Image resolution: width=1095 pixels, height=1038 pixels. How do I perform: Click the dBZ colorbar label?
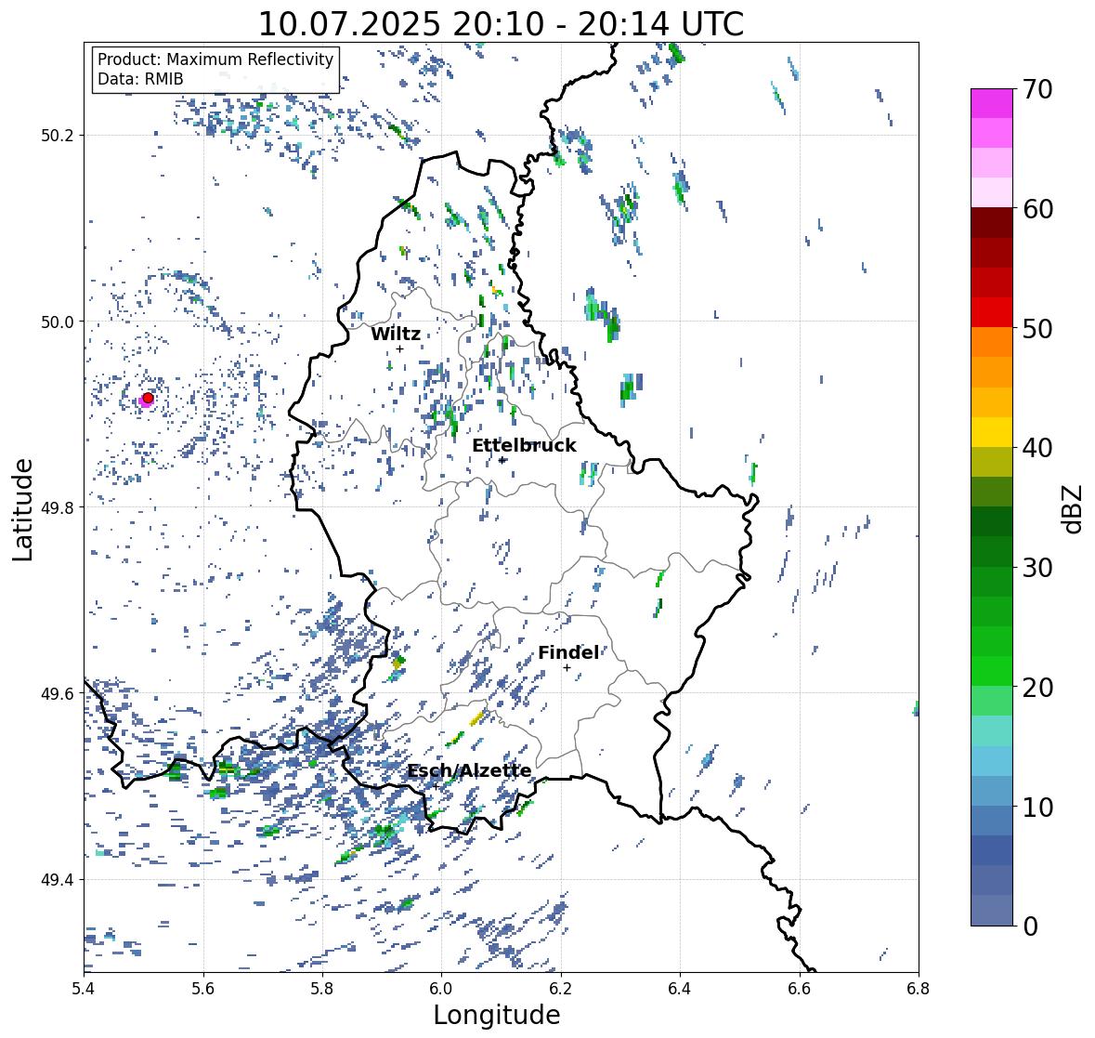[x=1073, y=508]
